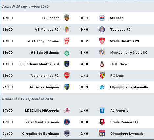Click the Paris Saint-Germain crest
Screen dimensions: 154x140
(67, 122)
